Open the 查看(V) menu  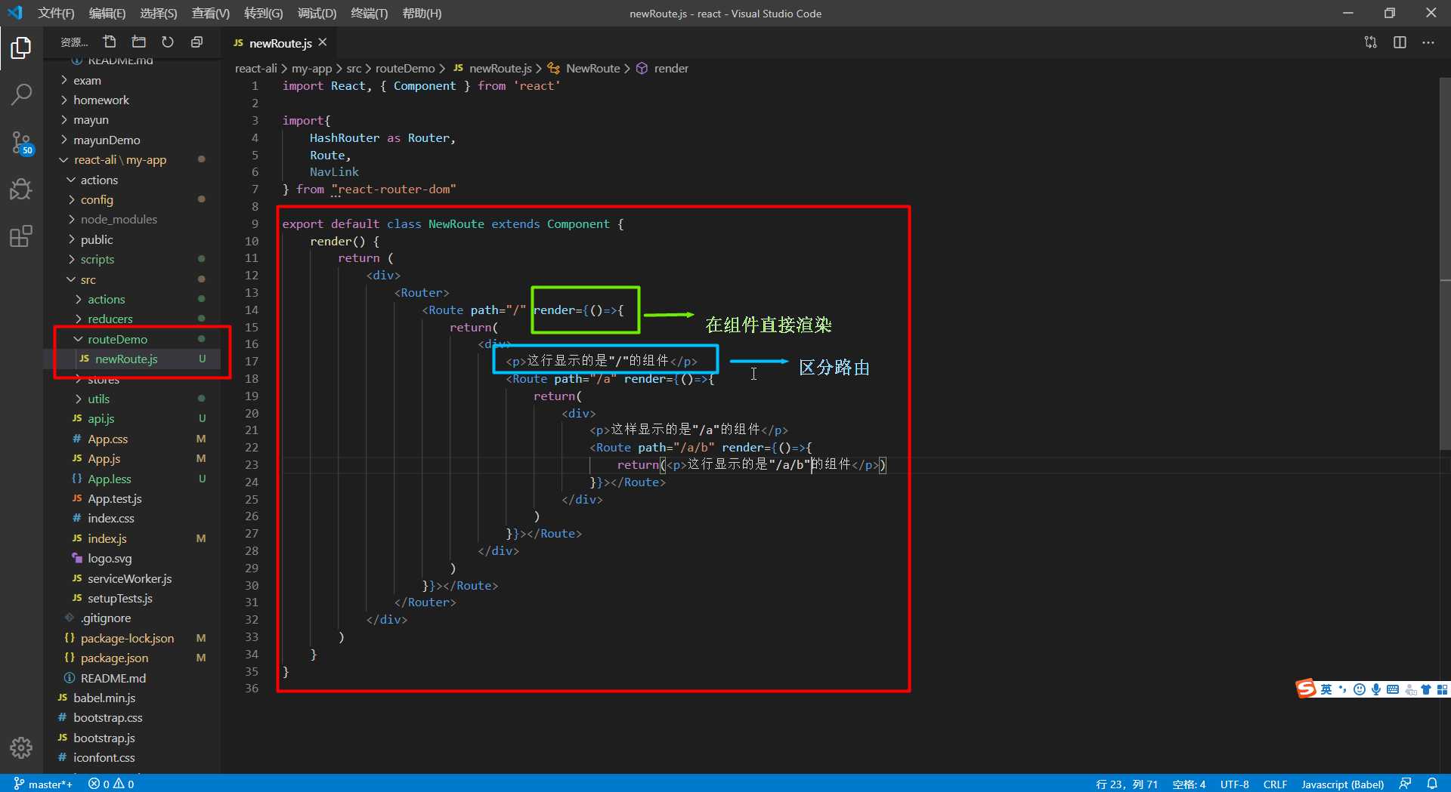point(211,13)
